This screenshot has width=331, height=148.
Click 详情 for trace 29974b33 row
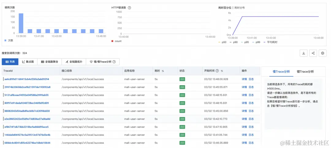coord(244,87)
